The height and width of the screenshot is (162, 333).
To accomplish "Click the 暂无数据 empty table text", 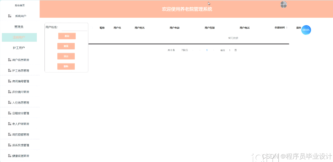I will pyautogui.click(x=233, y=38).
